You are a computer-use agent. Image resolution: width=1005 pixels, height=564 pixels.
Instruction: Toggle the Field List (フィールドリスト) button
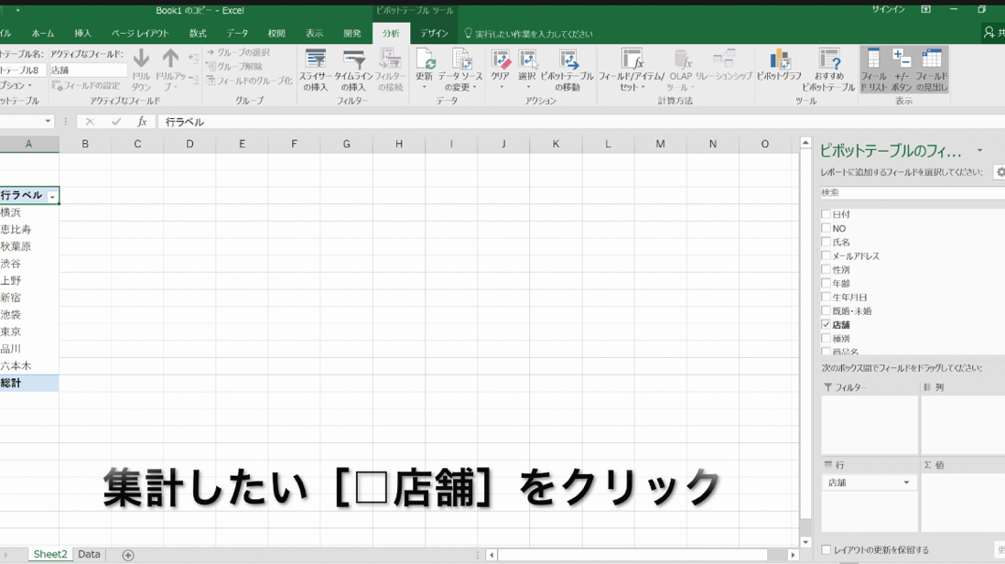[x=873, y=70]
